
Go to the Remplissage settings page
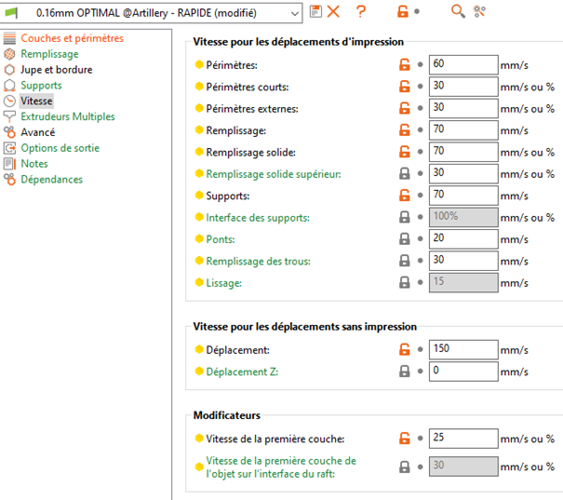[49, 54]
